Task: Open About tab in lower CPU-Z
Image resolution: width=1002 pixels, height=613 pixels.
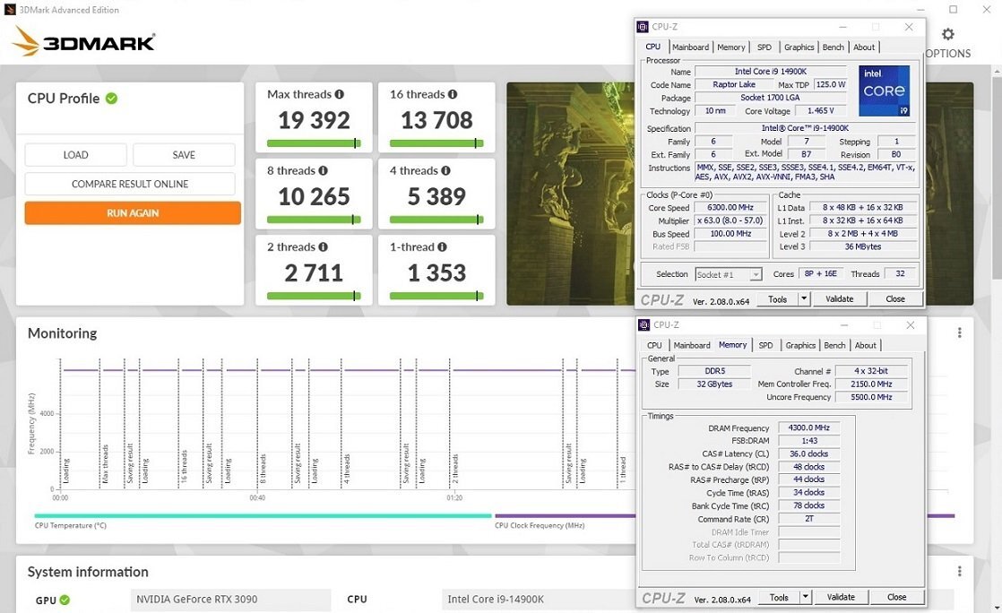Action: pyautogui.click(x=865, y=345)
